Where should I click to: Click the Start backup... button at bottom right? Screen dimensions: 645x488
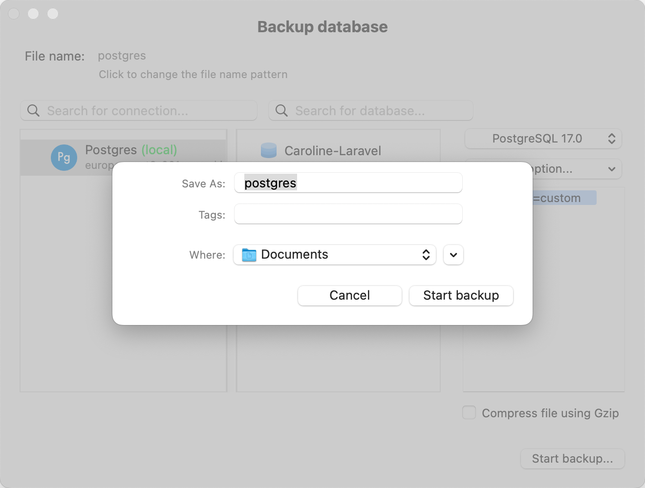pos(572,458)
